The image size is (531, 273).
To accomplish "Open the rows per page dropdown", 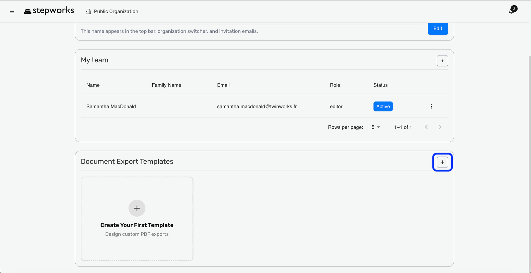I will click(376, 127).
